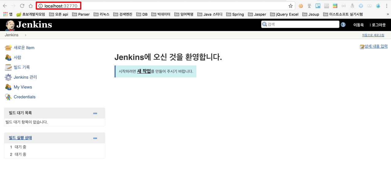This screenshot has width=391, height=169.
Task: Open the 리눅스 bookmark folder
Action: pos(102,14)
